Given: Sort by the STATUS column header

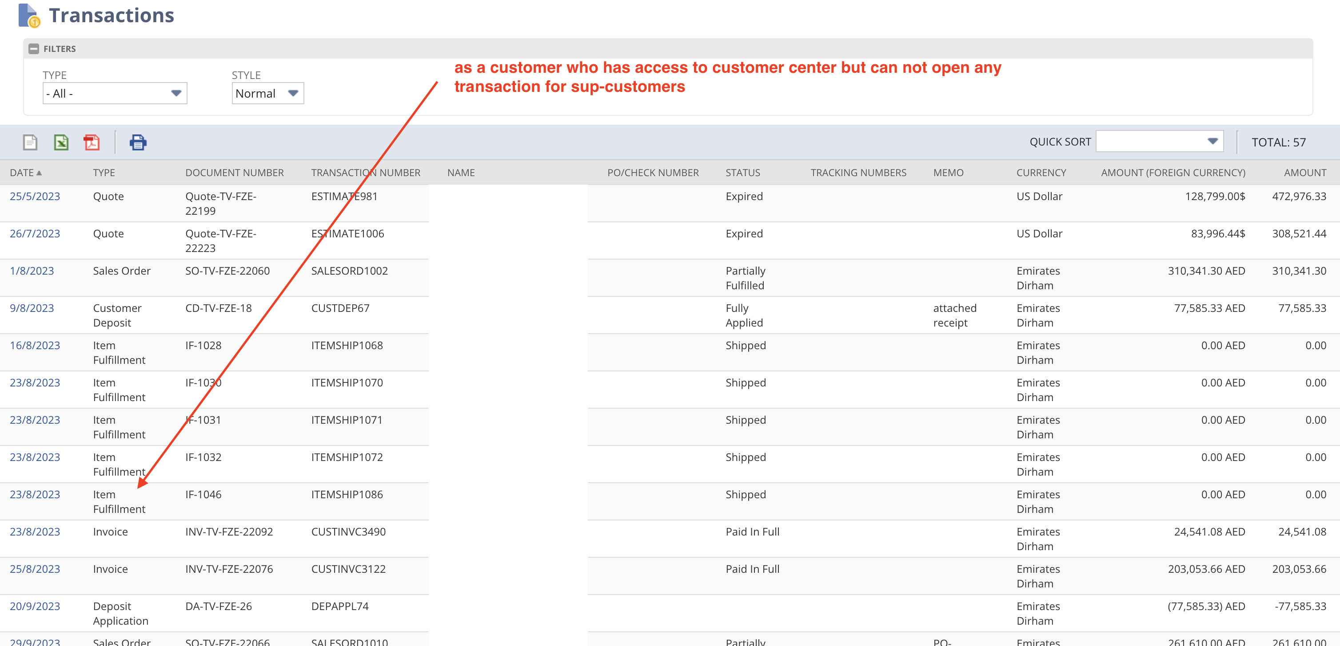Looking at the screenshot, I should (742, 173).
